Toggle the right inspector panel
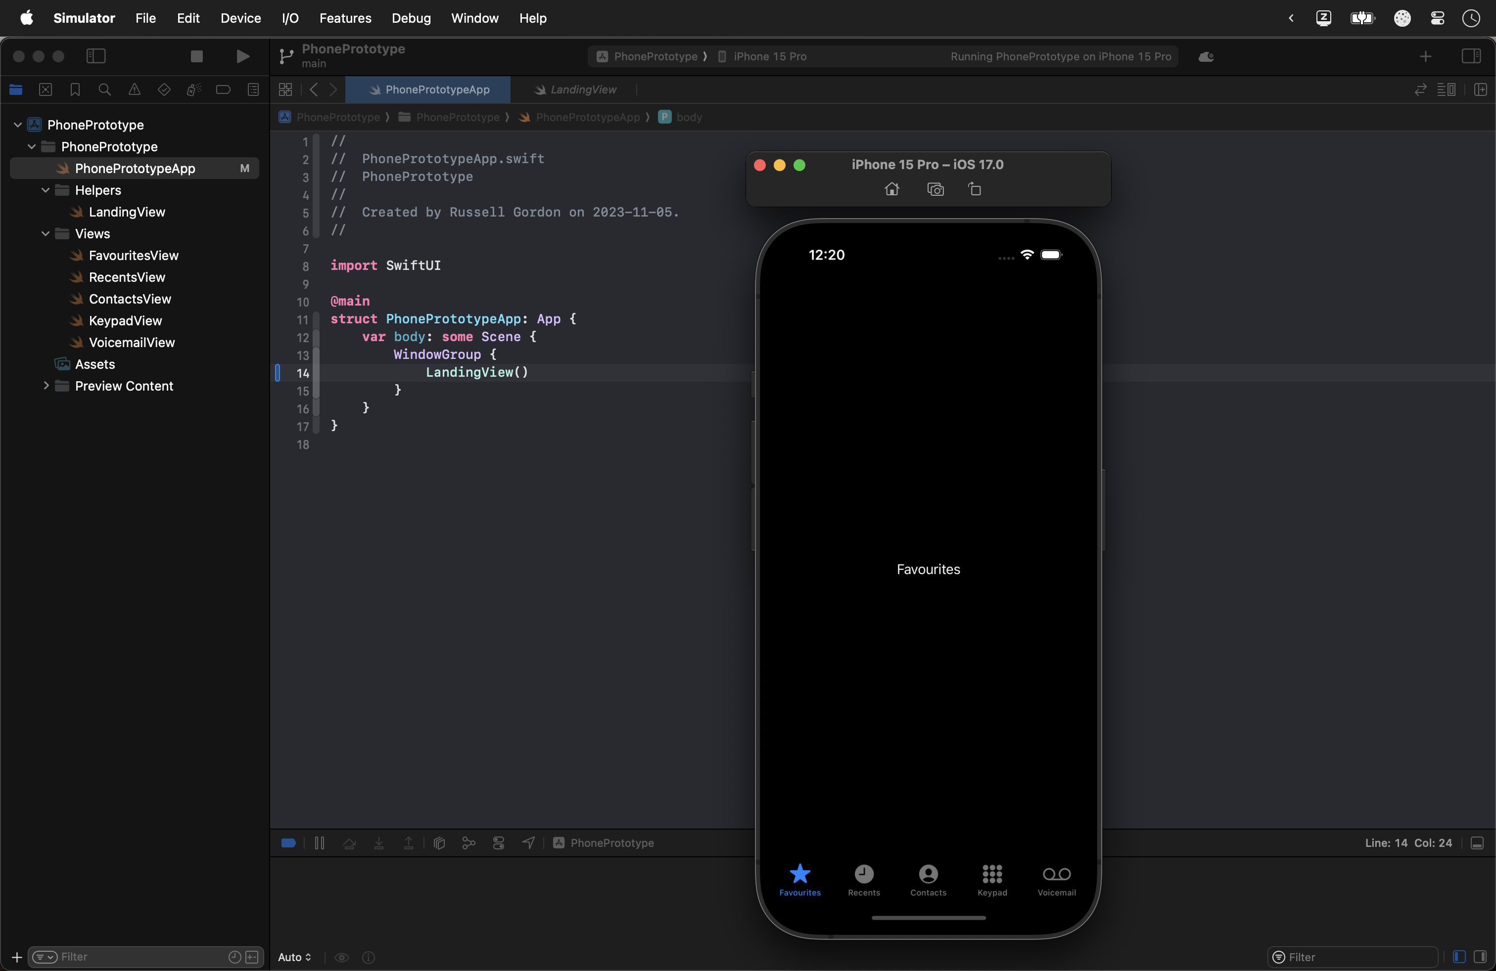Viewport: 1496px width, 971px height. pos(1471,56)
